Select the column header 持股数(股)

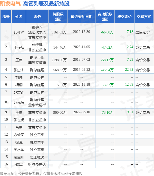pyautogui.click(x=58, y=17)
